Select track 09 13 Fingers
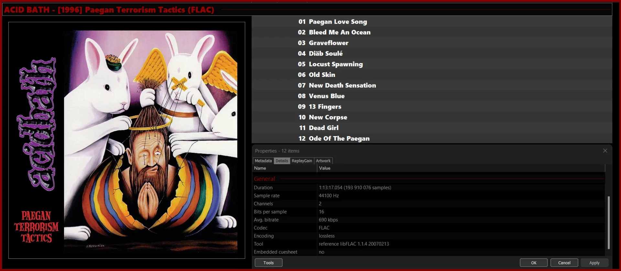Viewport: 621px width, 271px height. point(432,107)
